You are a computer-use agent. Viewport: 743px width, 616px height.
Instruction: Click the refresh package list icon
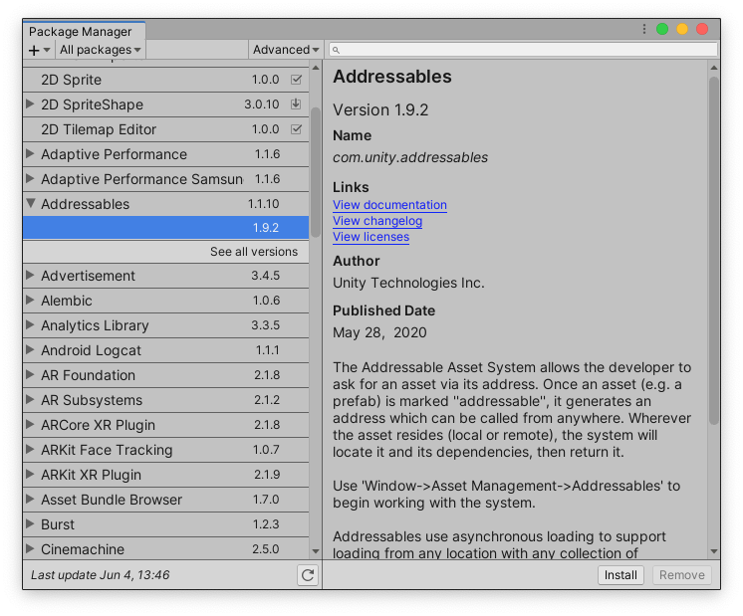tap(308, 575)
